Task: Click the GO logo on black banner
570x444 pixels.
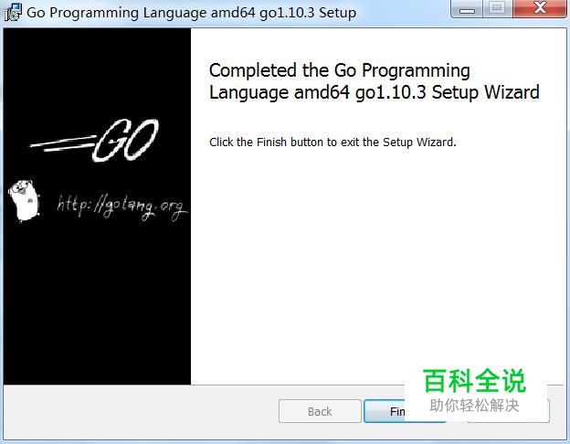Action: point(94,141)
